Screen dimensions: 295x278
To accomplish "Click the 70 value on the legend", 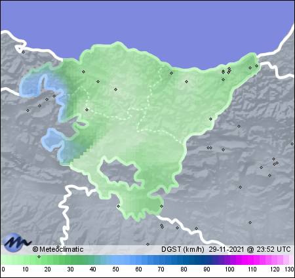I will point(161,269).
